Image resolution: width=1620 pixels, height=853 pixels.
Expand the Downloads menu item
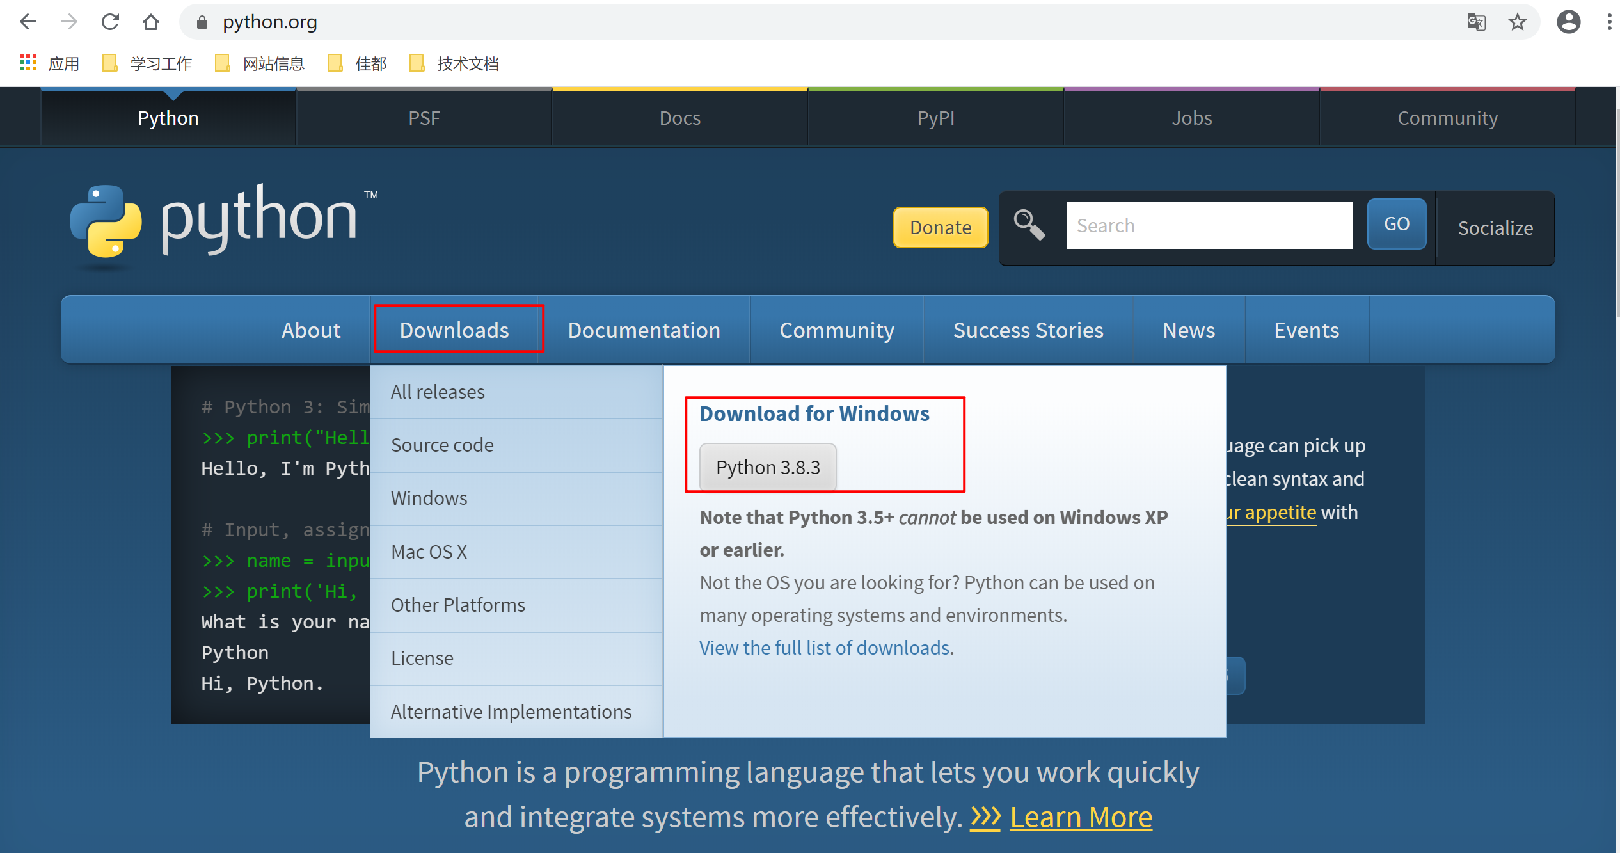tap(453, 330)
